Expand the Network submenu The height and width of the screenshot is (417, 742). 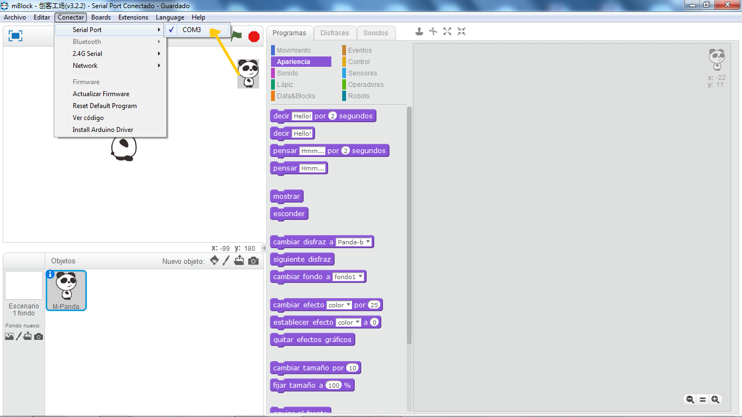(110, 66)
